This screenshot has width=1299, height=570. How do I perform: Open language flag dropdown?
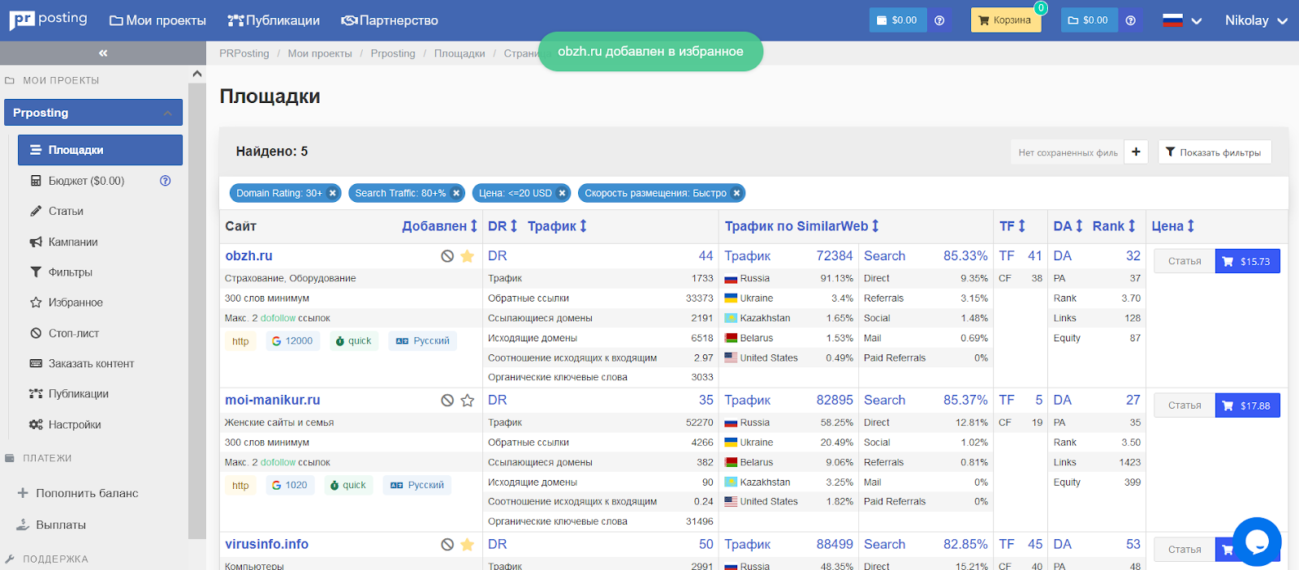pyautogui.click(x=1182, y=20)
